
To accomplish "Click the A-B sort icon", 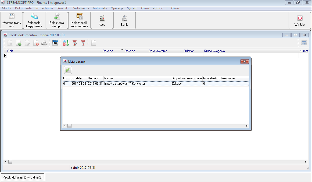I will tap(66, 43).
